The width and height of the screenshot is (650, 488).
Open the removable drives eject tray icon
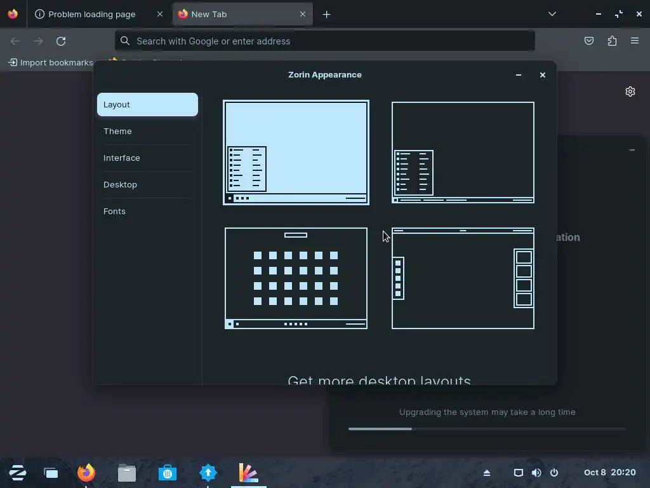click(487, 473)
